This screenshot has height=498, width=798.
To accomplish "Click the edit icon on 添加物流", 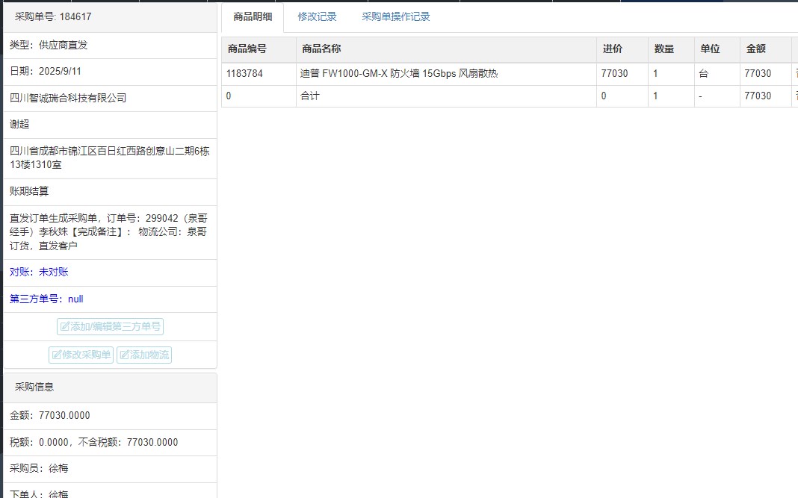I will pyautogui.click(x=124, y=355).
